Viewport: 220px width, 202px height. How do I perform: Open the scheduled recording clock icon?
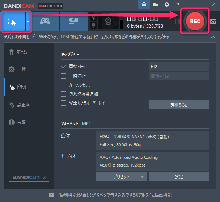coord(167,5)
